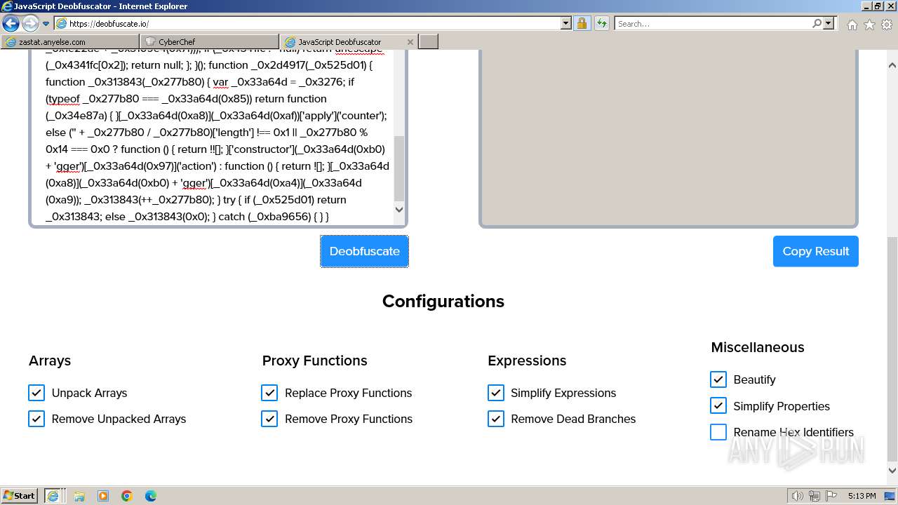Viewport: 898px width, 505px height.
Task: Toggle the Unpack Arrays checkbox
Action: coord(36,393)
